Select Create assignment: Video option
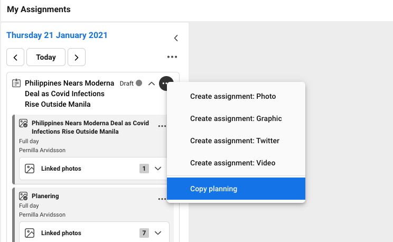The width and height of the screenshot is (393, 242). coord(233,163)
